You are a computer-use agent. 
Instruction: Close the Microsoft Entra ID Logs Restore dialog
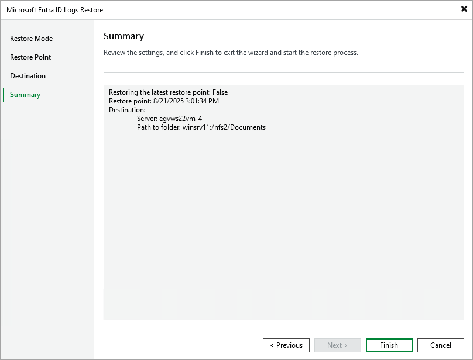(463, 9)
